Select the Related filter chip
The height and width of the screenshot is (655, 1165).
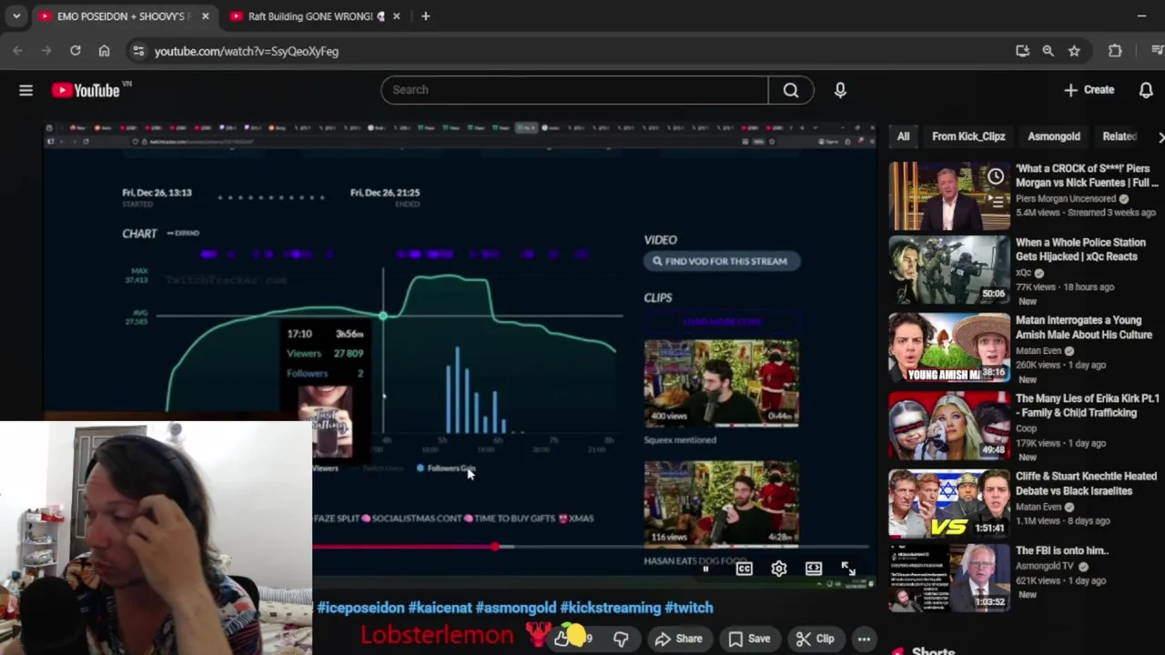1119,136
